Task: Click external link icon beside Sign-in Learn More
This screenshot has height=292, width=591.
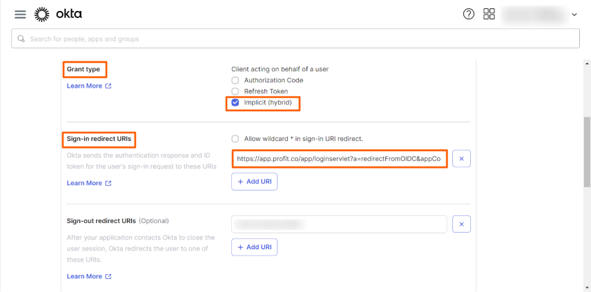Action: click(x=108, y=183)
